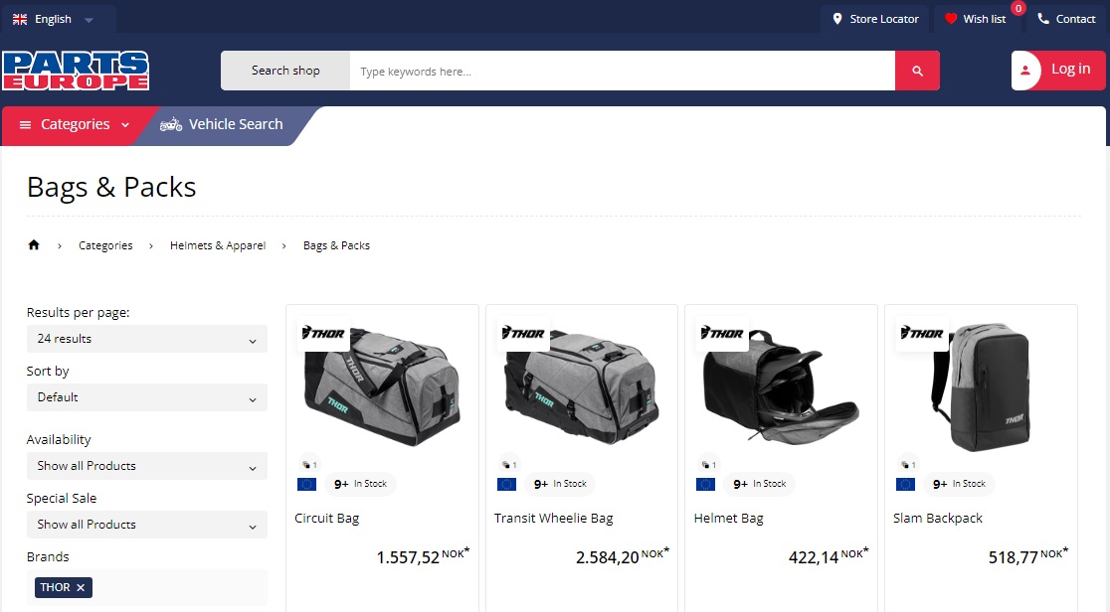Open the Transit Wheelie Bag product image
Viewport: 1110px width, 612px height.
582,385
